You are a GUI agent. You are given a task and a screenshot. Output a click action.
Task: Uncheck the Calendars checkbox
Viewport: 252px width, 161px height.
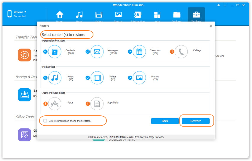coord(130,52)
